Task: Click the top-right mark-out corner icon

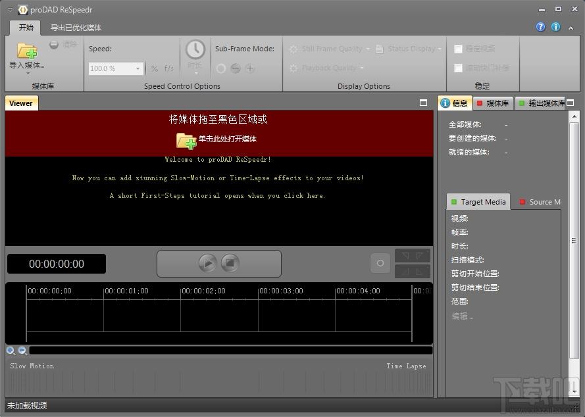Action: click(x=419, y=256)
